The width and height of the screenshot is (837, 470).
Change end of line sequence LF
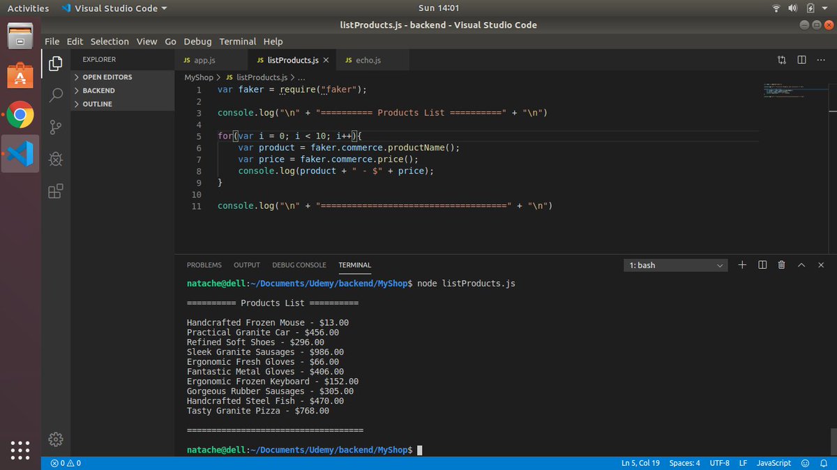click(x=744, y=463)
